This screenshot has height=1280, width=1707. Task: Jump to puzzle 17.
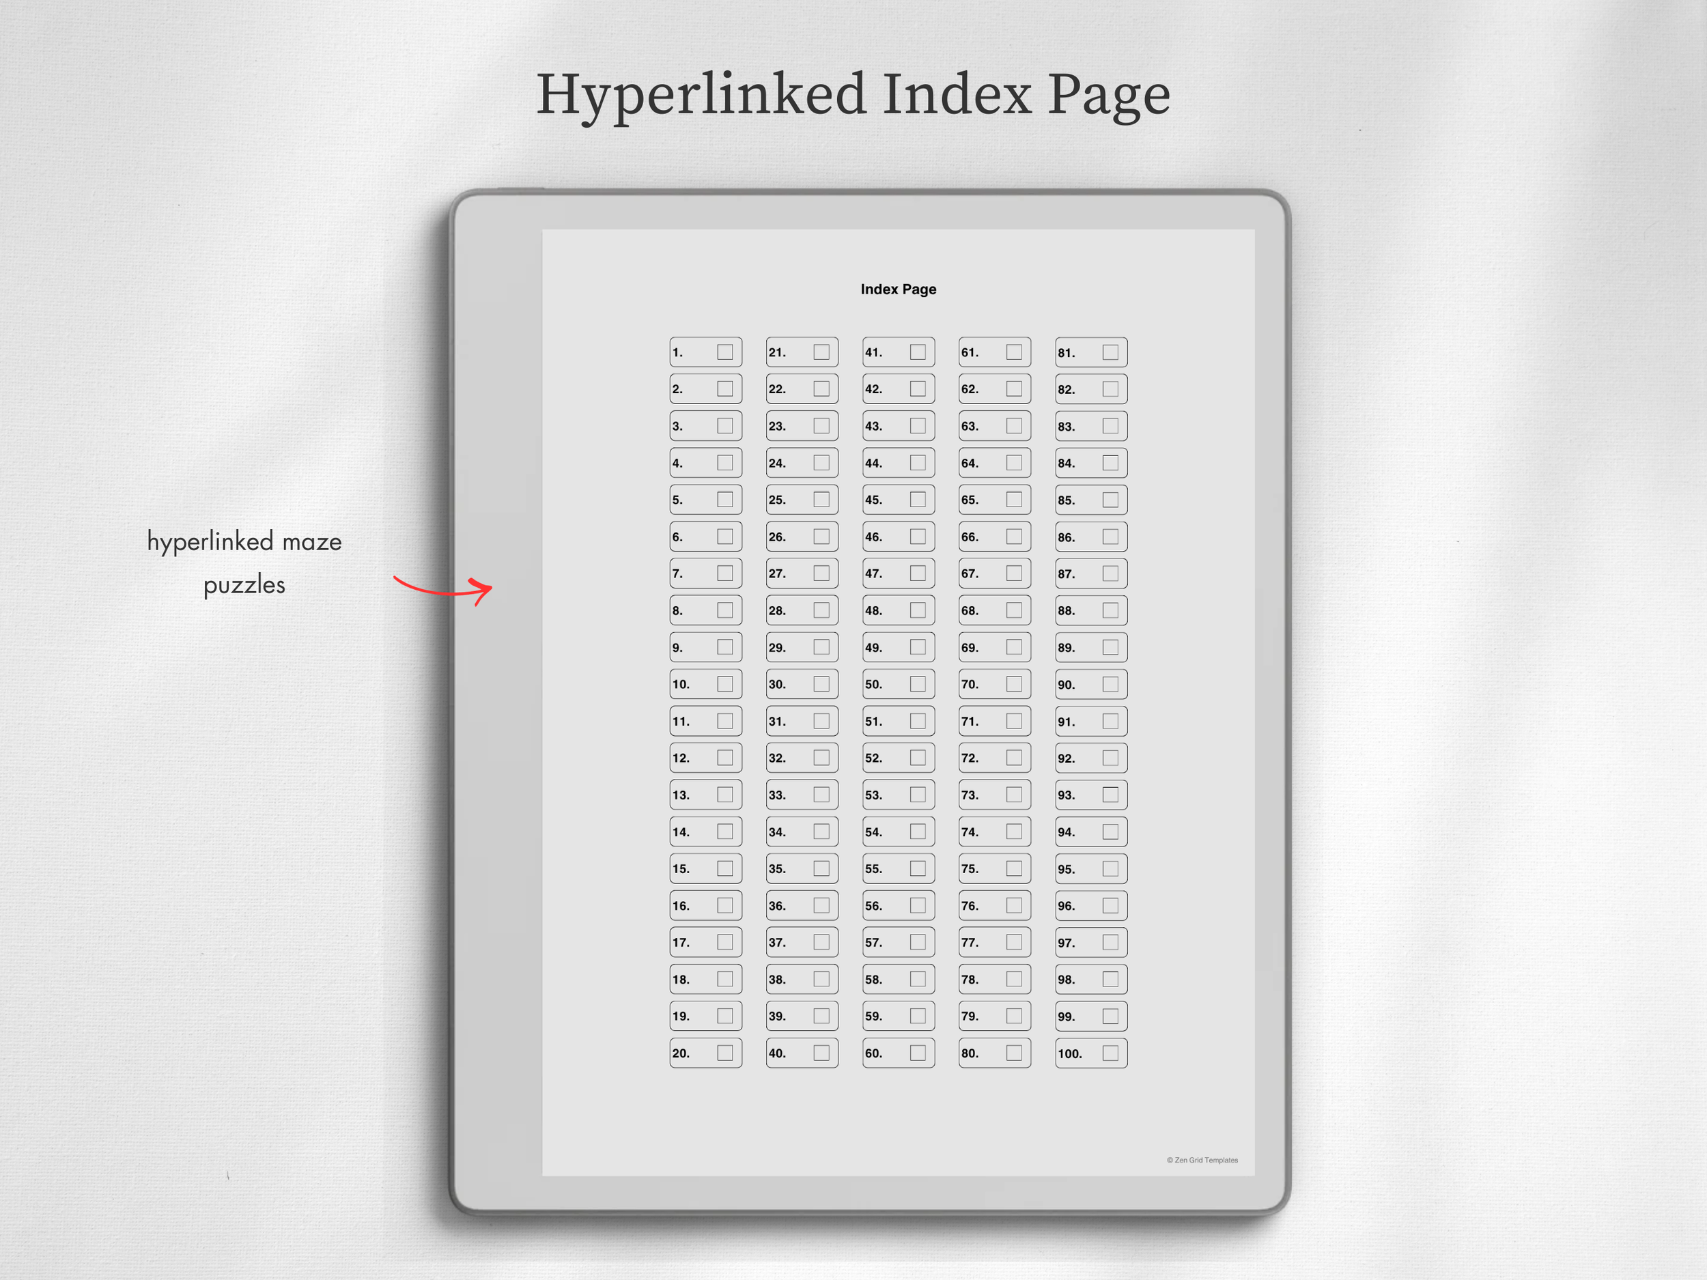[705, 942]
